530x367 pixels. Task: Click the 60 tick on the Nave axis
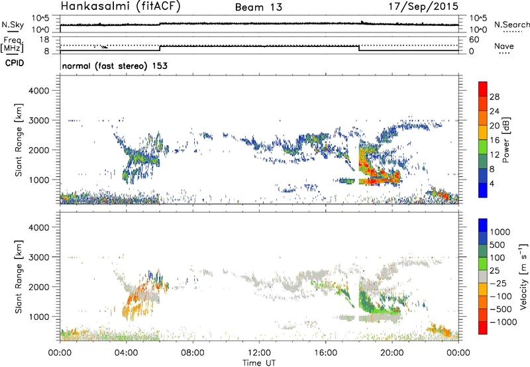pos(474,40)
